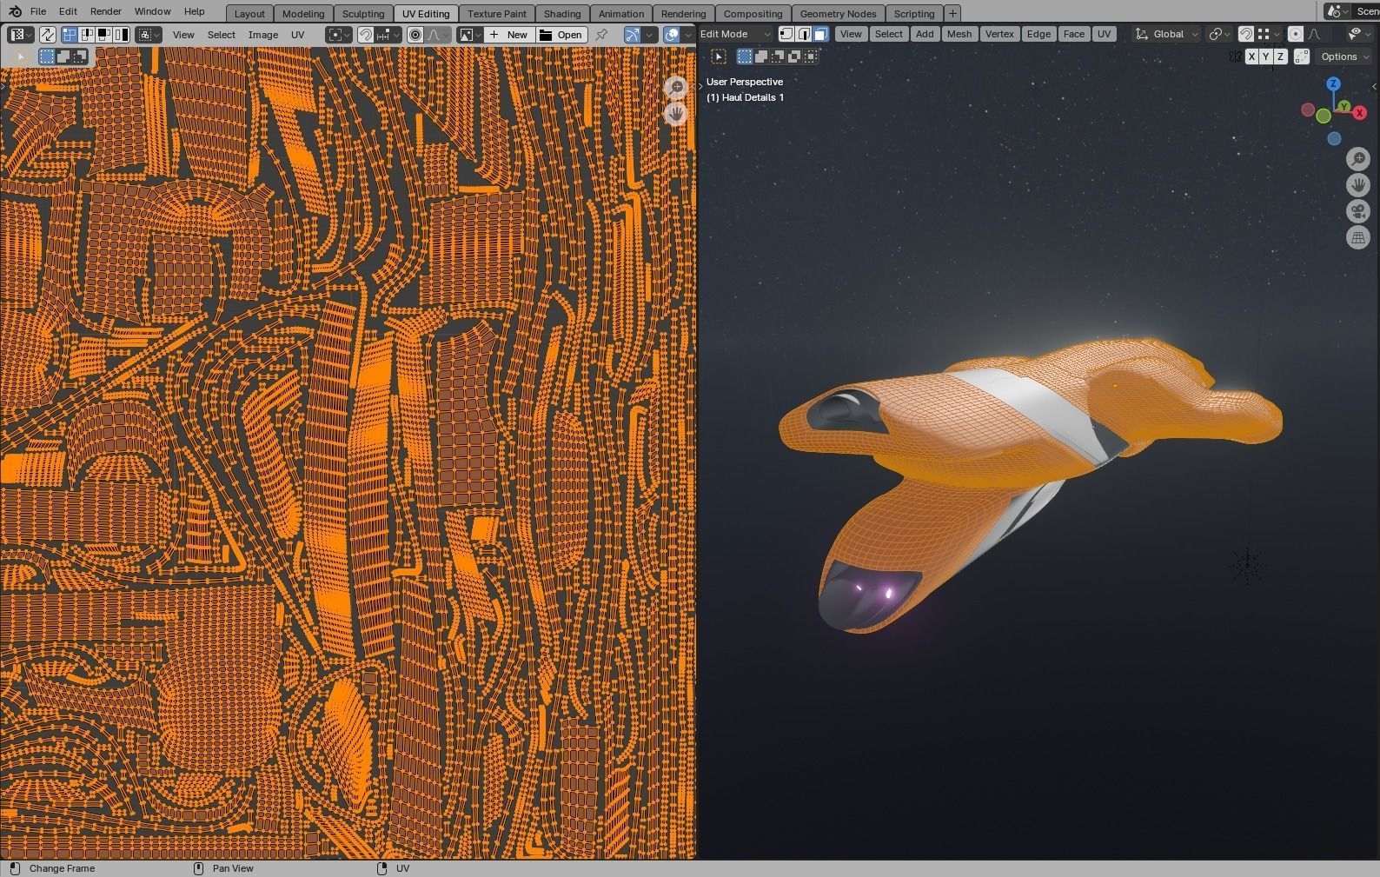Image resolution: width=1380 pixels, height=877 pixels.
Task: Open the UV editor Select menu
Action: tap(221, 35)
